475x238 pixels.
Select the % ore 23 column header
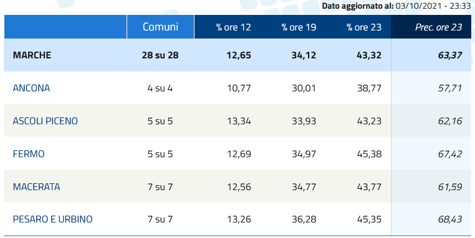(364, 27)
